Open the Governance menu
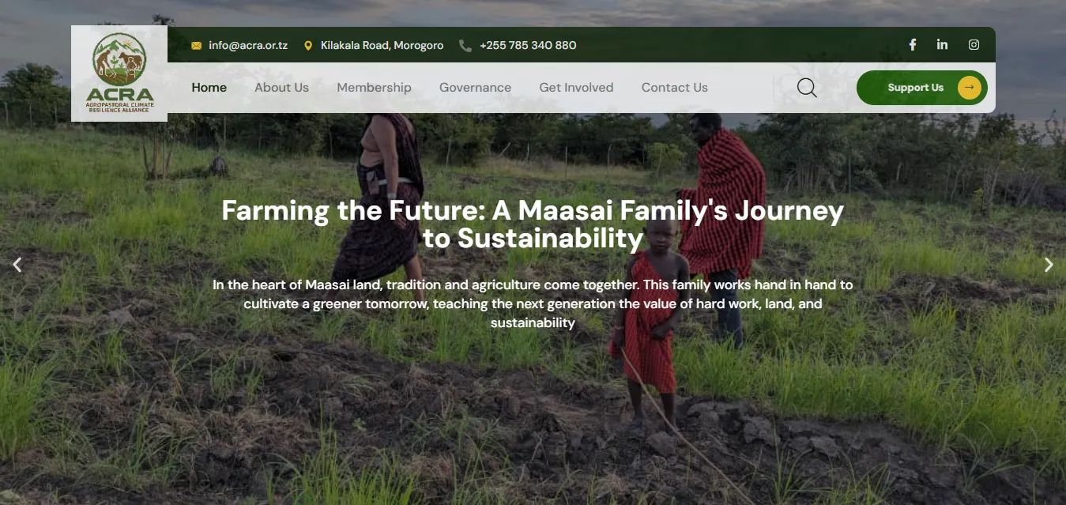Viewport: 1066px width, 505px height. [475, 88]
